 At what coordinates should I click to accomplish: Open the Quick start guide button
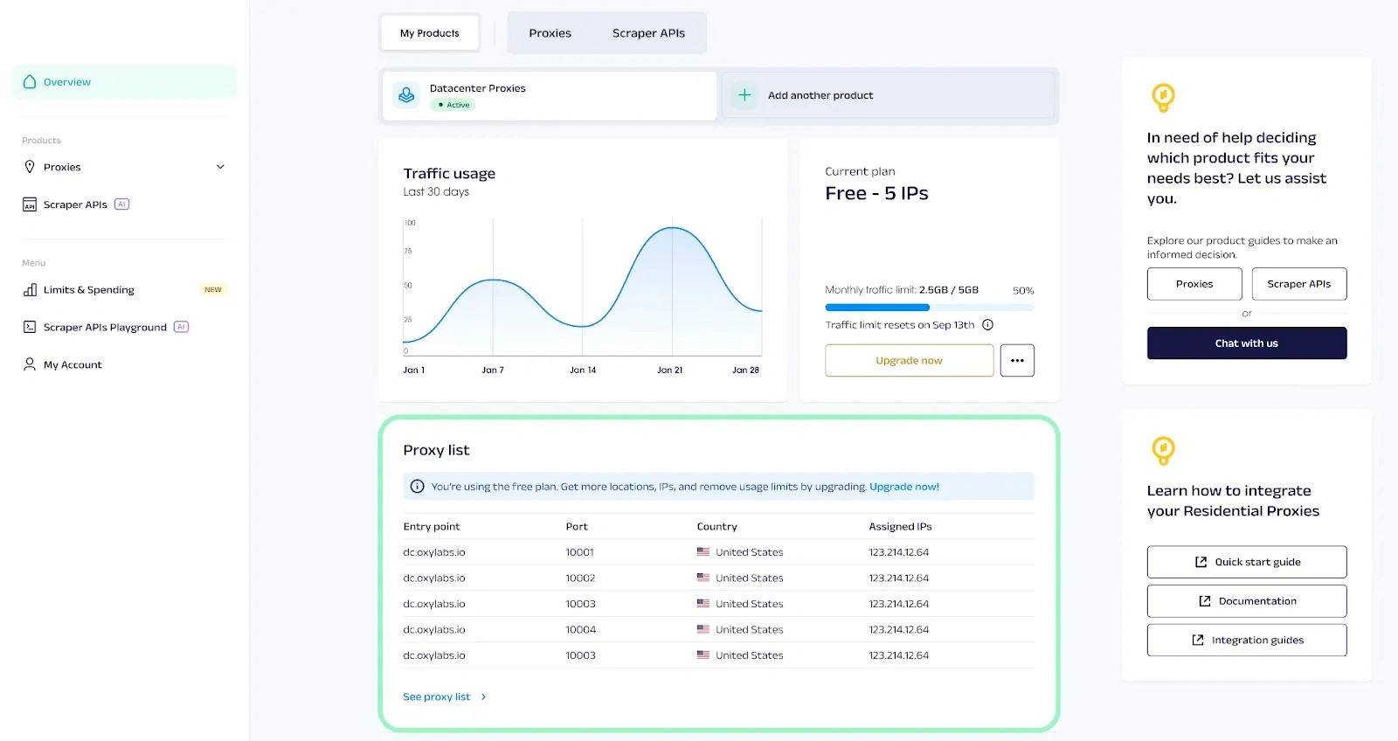(x=1246, y=562)
